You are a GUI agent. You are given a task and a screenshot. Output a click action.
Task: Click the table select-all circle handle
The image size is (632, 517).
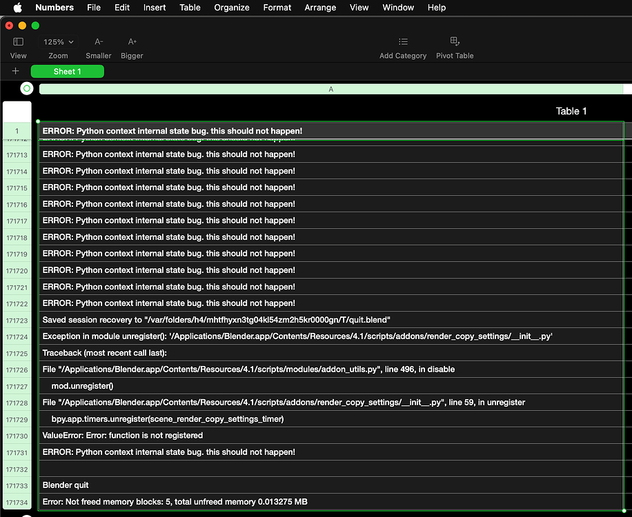point(27,88)
